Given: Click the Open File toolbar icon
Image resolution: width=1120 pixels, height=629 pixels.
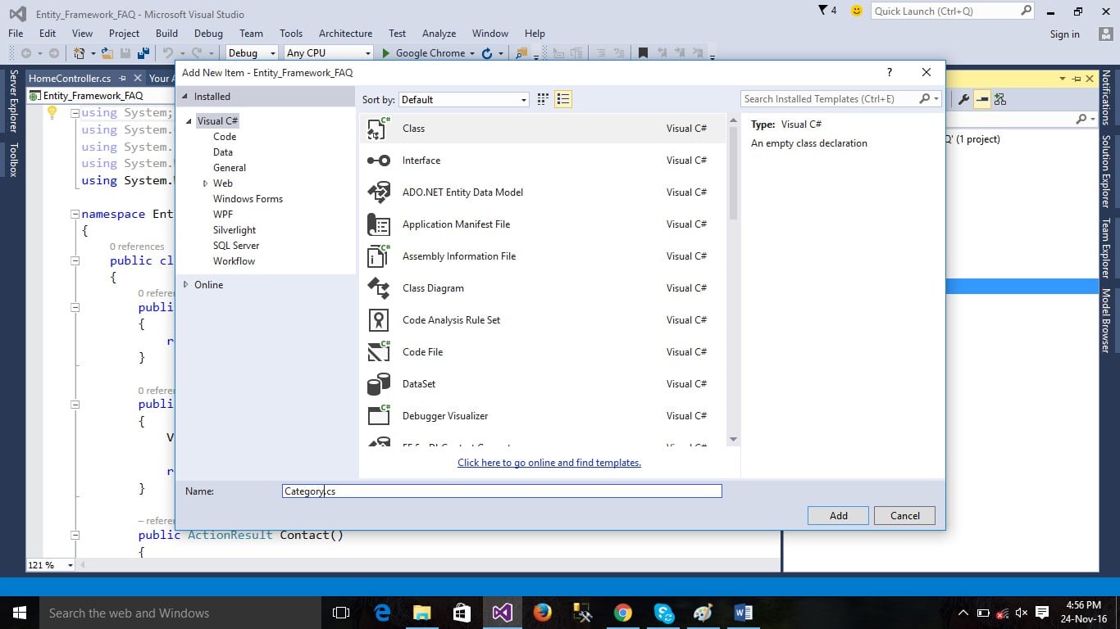Looking at the screenshot, I should [x=107, y=53].
